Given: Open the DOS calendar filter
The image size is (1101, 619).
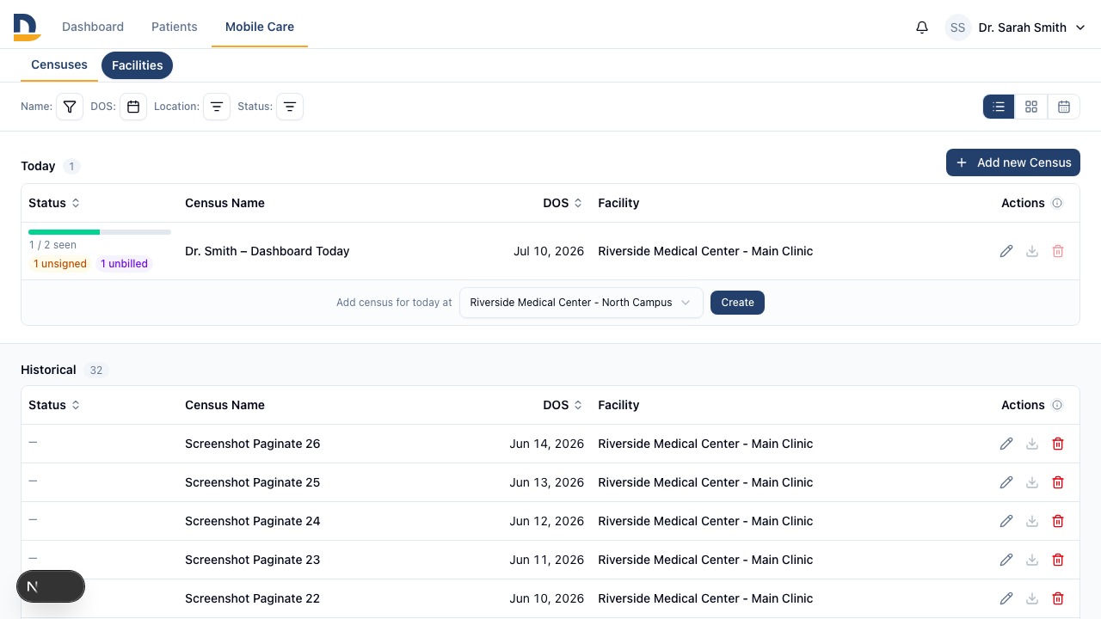Looking at the screenshot, I should point(133,107).
